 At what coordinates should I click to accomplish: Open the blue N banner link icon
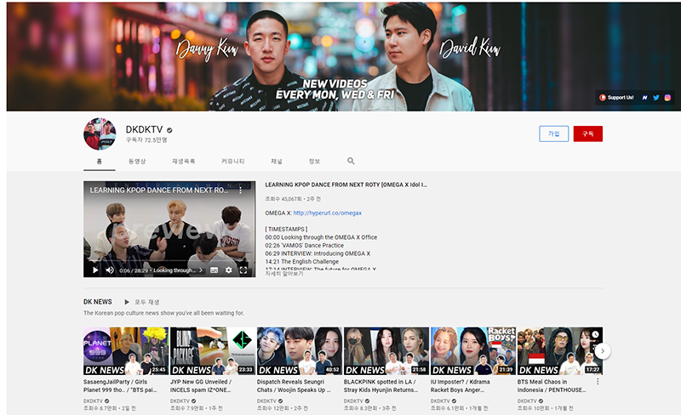tap(644, 98)
